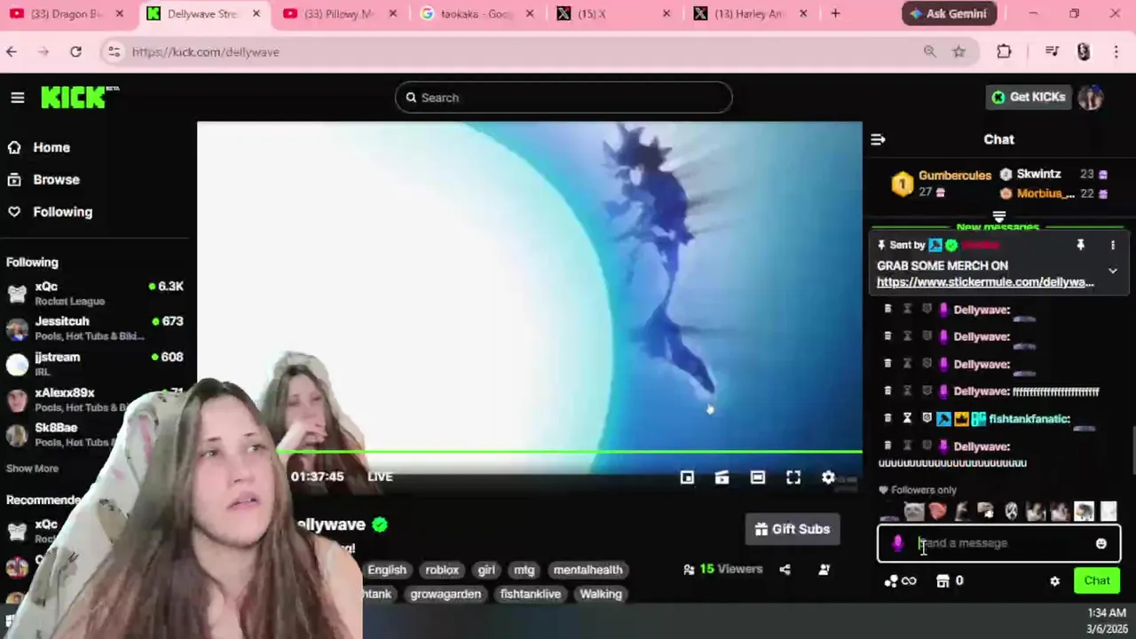Open chat settings gear icon
Screen dimensions: 1136x639
click(1054, 581)
